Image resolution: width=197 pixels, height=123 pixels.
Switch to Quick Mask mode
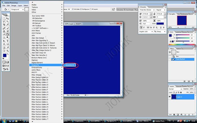coord(8,62)
